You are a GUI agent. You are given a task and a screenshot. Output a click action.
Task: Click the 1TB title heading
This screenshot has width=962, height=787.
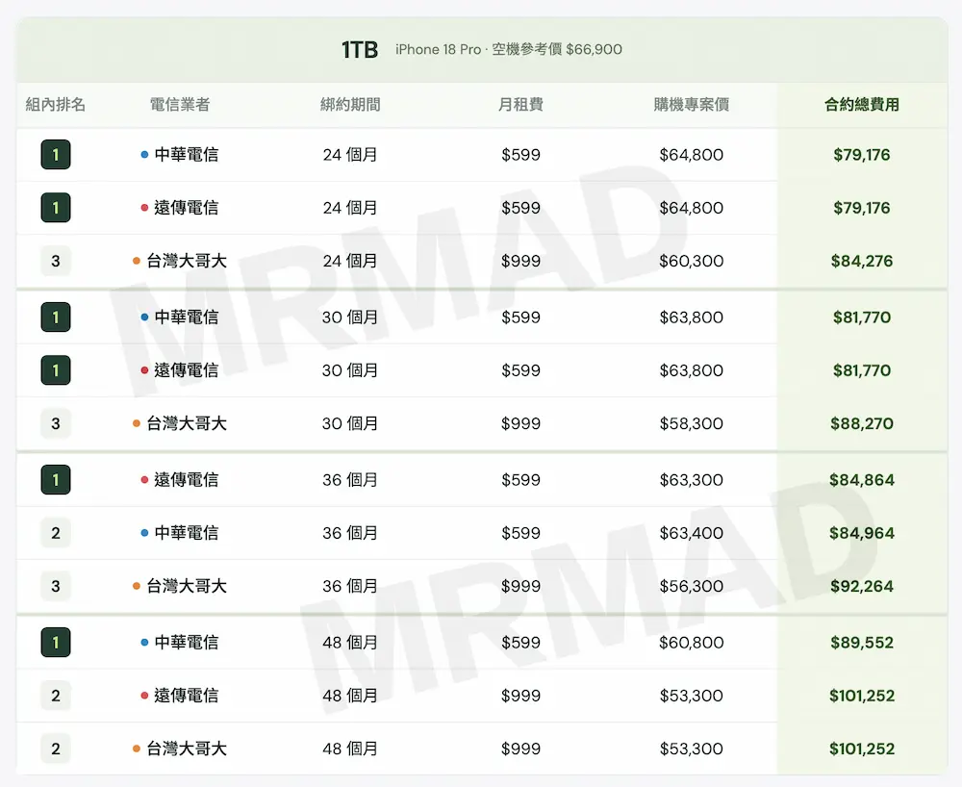click(360, 50)
